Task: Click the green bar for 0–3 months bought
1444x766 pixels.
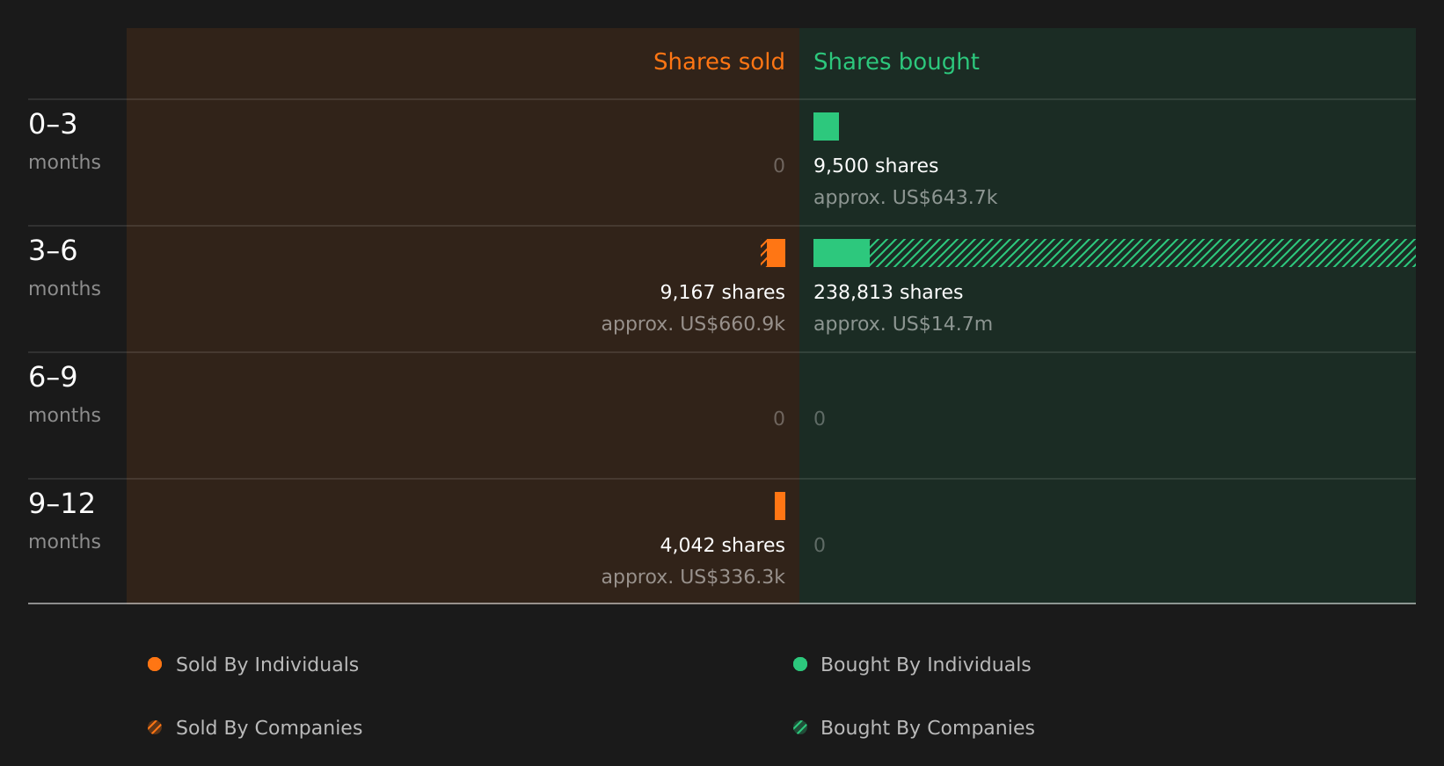Action: [826, 126]
